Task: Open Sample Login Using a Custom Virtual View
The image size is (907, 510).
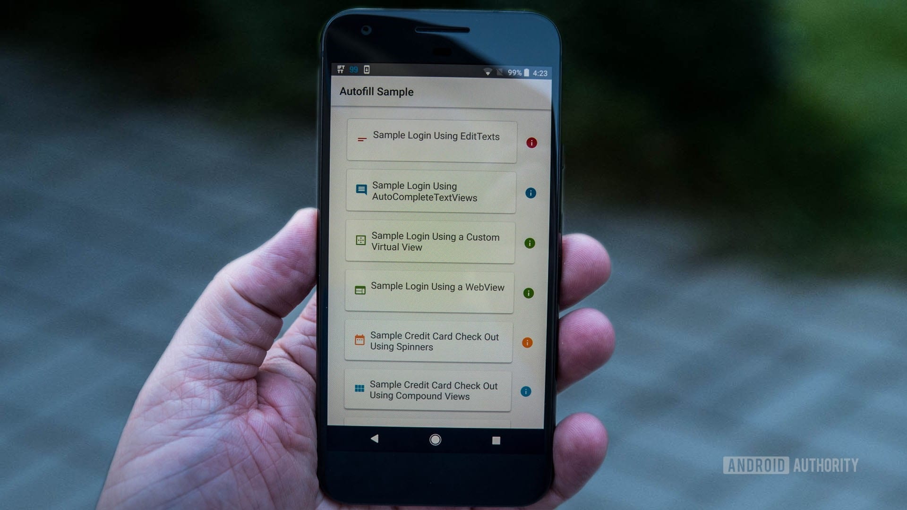Action: click(432, 243)
